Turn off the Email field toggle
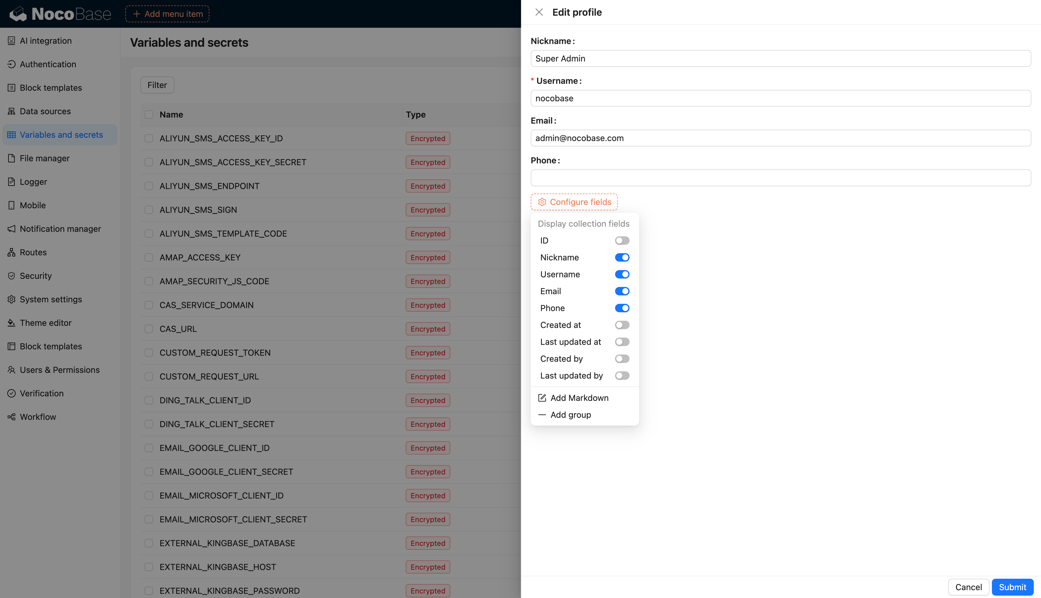1041x598 pixels. click(622, 291)
